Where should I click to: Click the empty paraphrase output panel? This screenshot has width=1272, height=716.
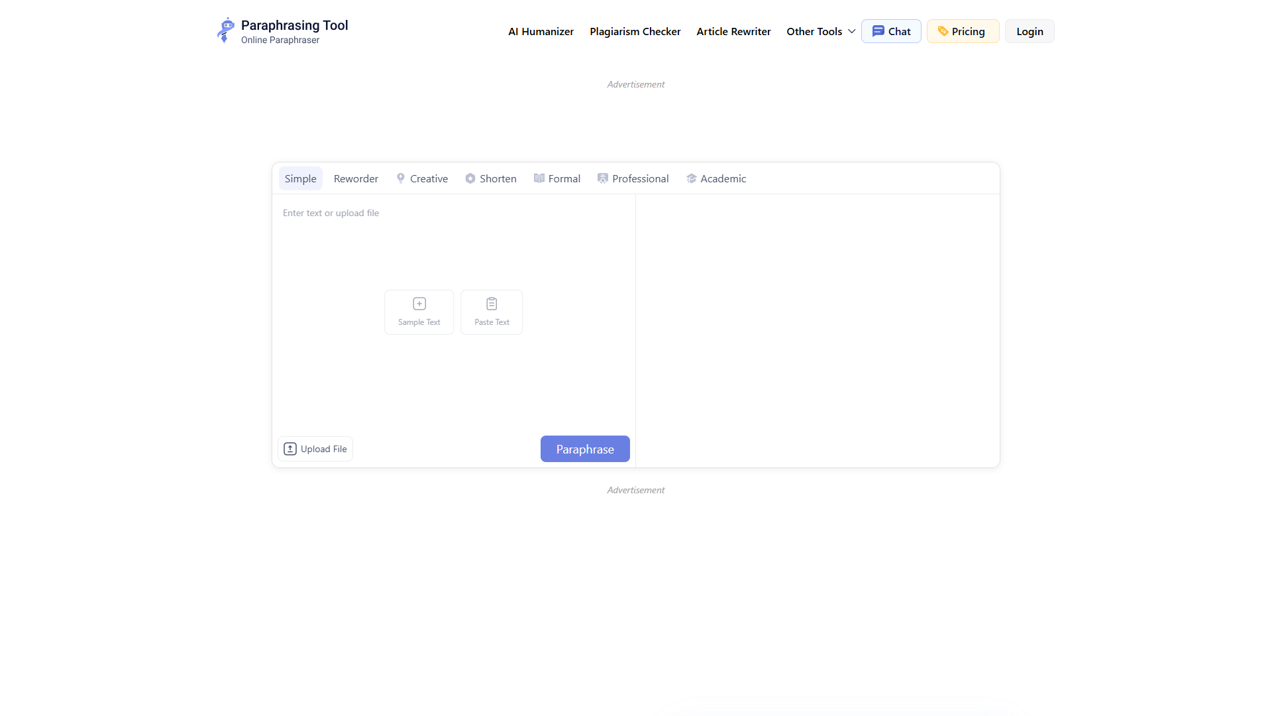(818, 330)
